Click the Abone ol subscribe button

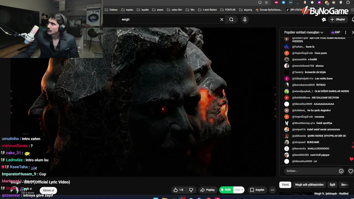tap(48, 190)
